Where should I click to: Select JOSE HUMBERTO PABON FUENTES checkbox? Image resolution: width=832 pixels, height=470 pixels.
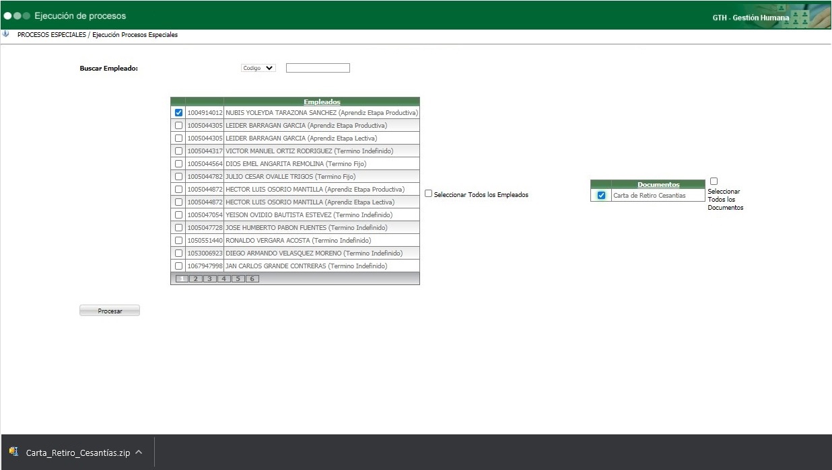click(178, 228)
